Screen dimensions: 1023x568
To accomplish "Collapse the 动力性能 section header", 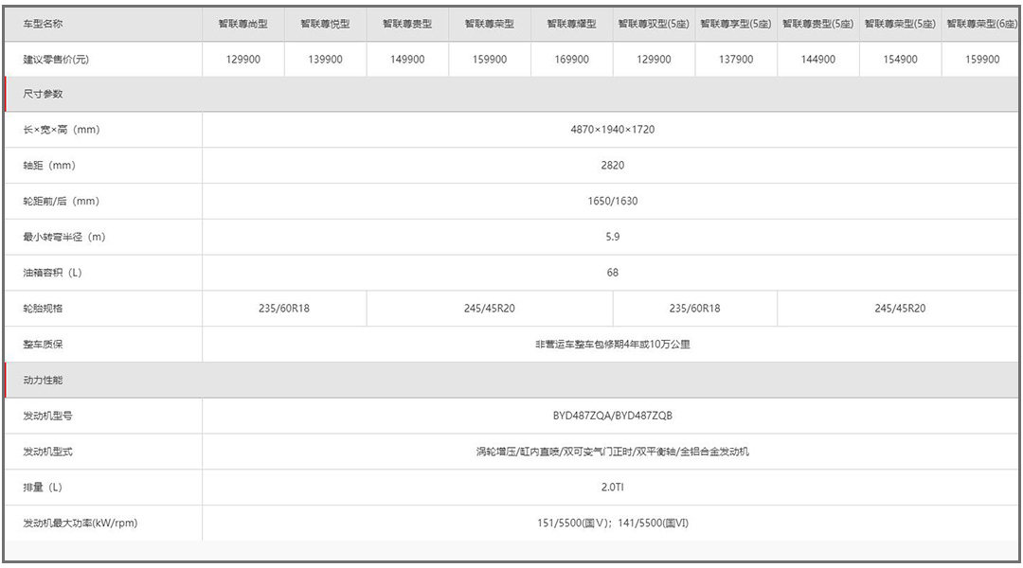I will coord(44,380).
